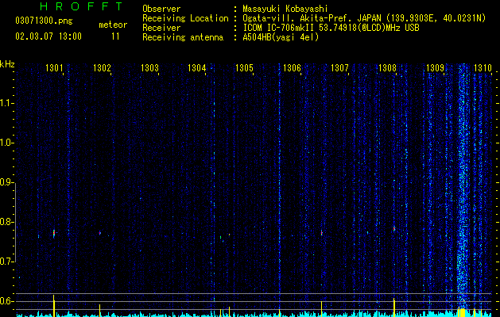The image size is (500, 317).
Task: Click the meteor count label
Action: pyautogui.click(x=113, y=25)
